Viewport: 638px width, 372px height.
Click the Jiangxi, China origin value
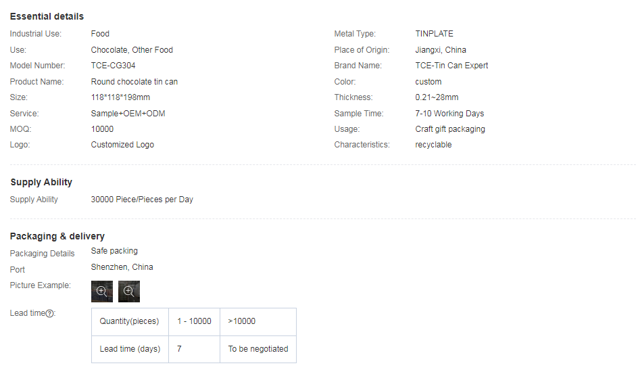pos(441,50)
